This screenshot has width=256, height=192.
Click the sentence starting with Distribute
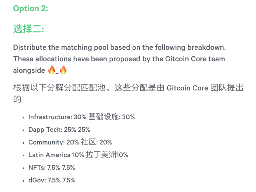point(119,48)
